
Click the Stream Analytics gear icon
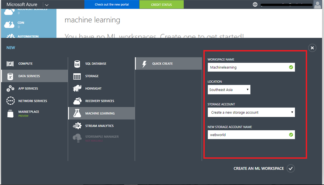point(77,126)
